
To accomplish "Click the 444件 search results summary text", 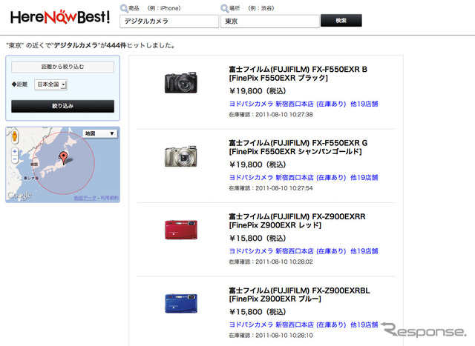I will [91, 46].
